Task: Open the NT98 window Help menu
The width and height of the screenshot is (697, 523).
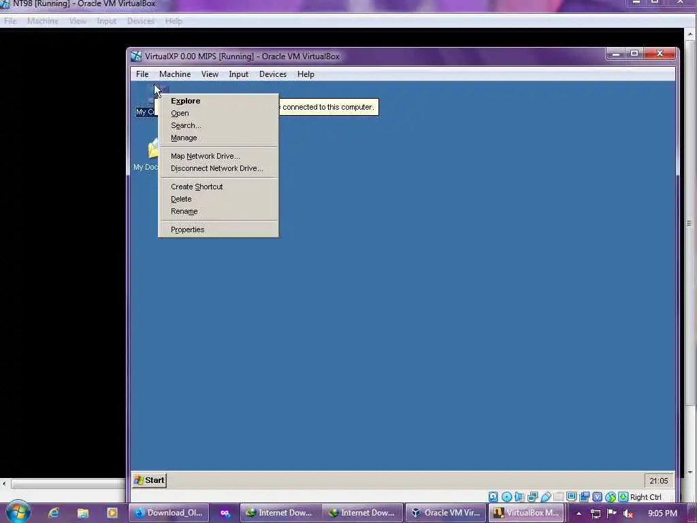Action: click(174, 21)
